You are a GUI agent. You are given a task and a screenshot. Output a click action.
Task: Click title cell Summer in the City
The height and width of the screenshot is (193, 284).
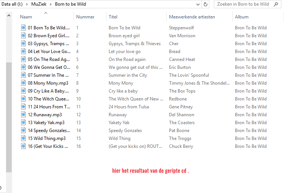[128, 75]
